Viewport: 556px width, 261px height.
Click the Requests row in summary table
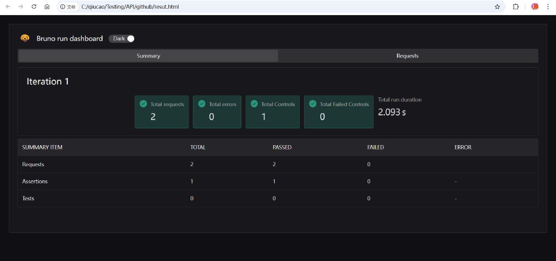point(33,164)
